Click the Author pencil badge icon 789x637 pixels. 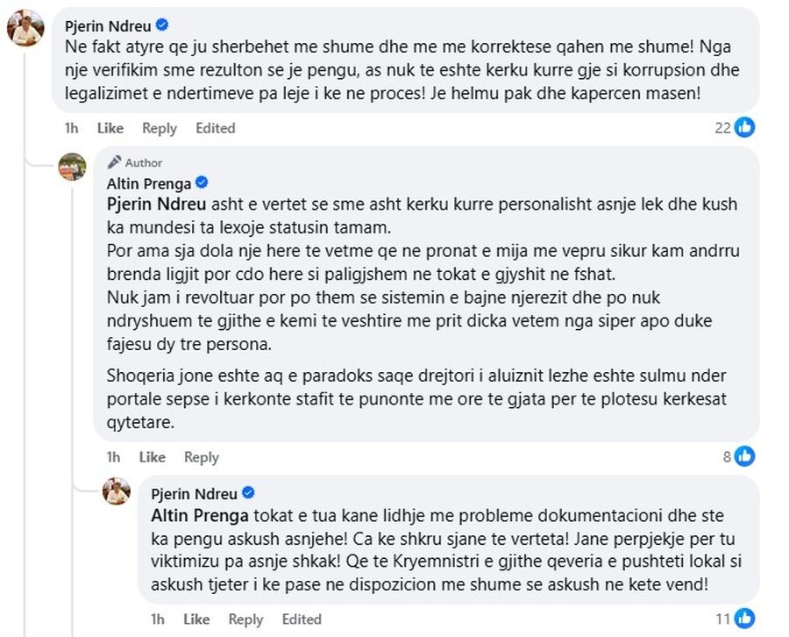(x=114, y=162)
